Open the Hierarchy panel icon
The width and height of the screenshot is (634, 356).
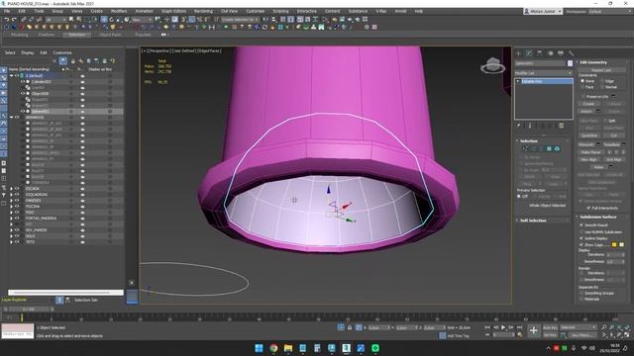539,53
